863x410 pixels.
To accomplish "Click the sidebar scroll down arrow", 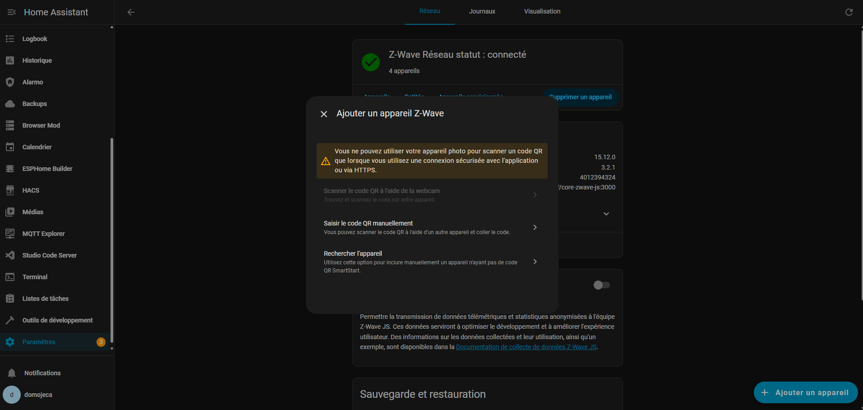I will (x=112, y=348).
